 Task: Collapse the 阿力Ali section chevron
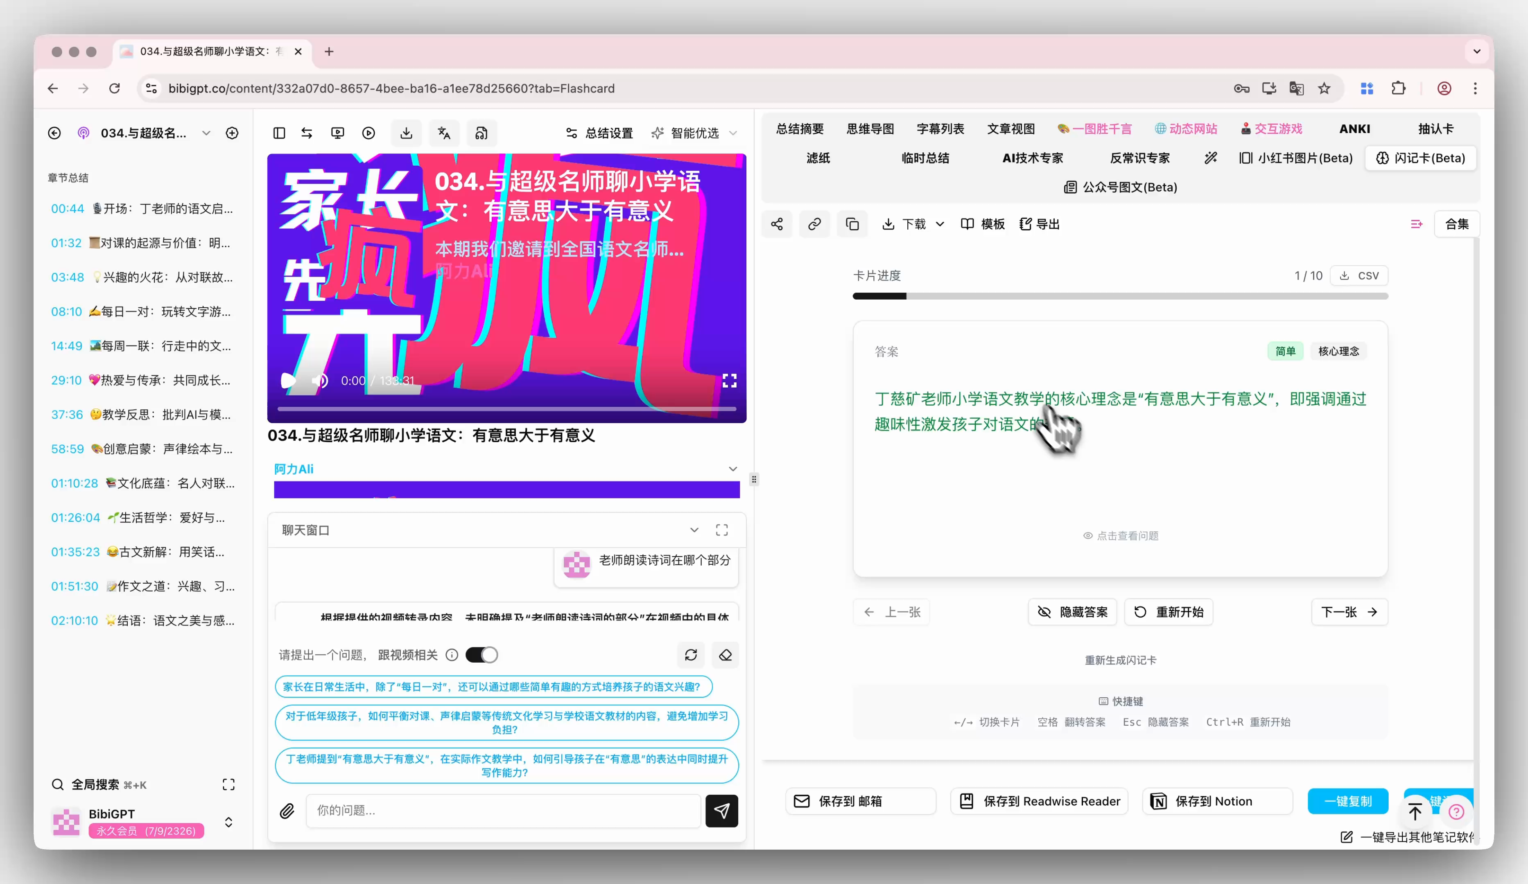tap(732, 469)
